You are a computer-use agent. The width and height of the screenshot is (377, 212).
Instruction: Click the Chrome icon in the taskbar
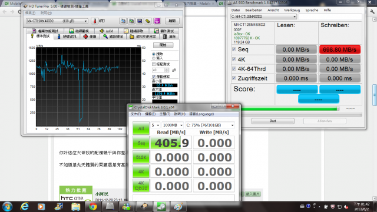[93, 207]
